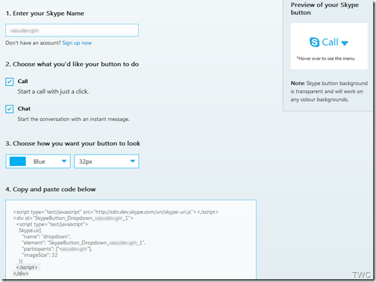Viewport: 376px width, 282px height.
Task: Click the blue color swatch
Action: tap(18, 161)
